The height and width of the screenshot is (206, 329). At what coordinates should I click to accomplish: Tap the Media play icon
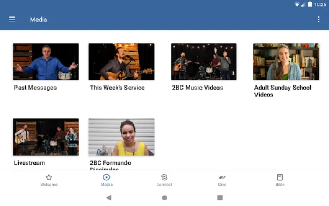(x=106, y=177)
